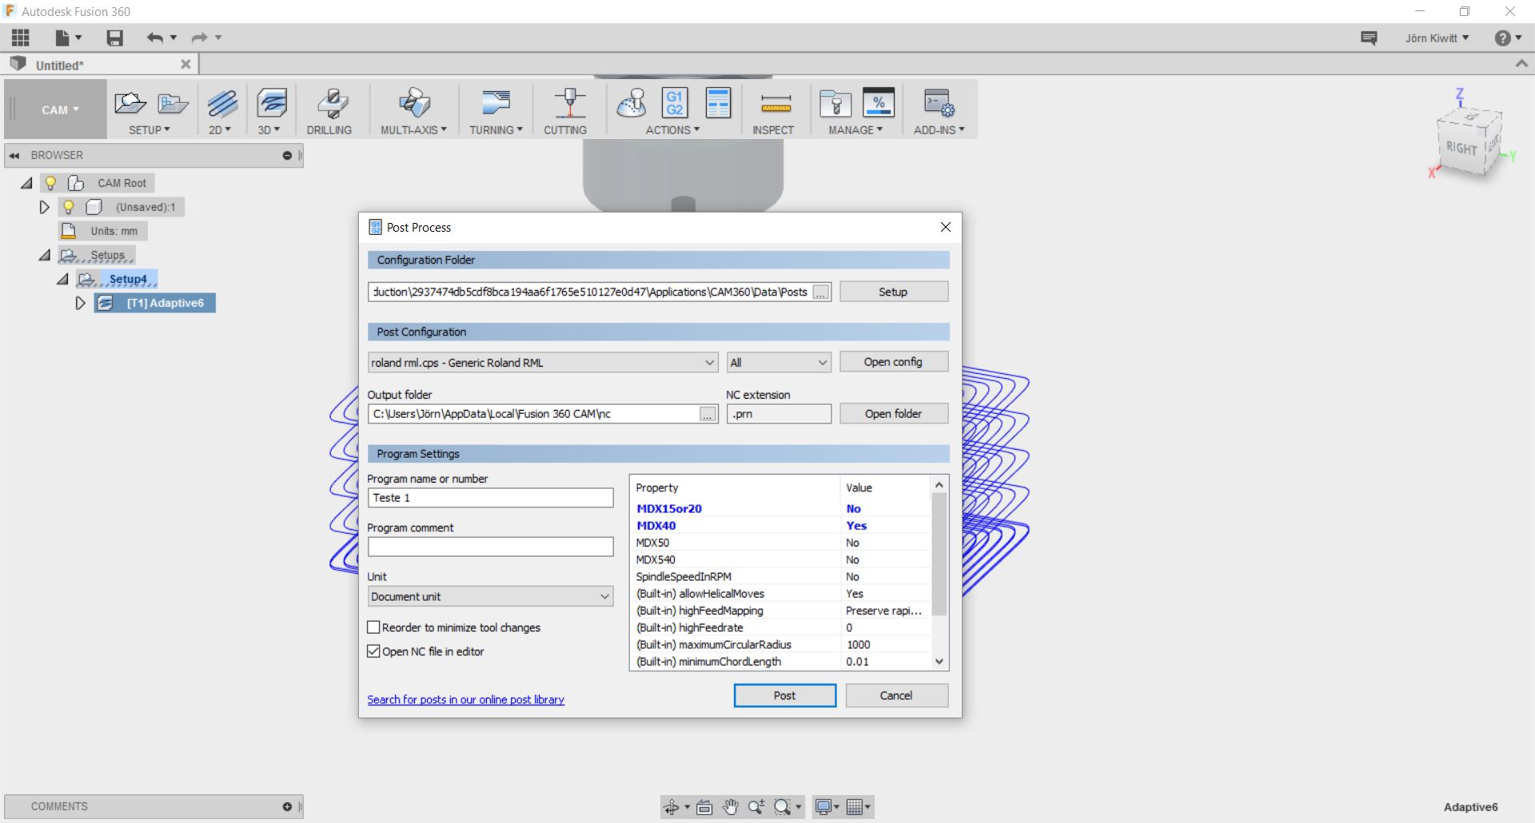The image size is (1535, 823).
Task: Switch to the Untitled* document tab
Action: pos(100,65)
